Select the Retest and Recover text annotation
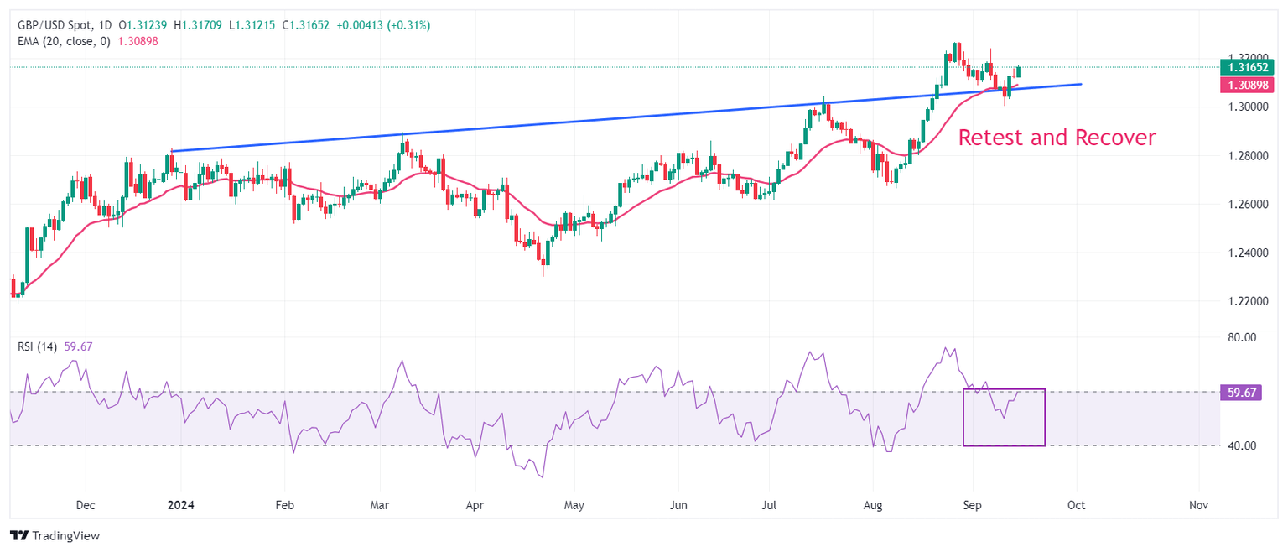The image size is (1288, 552). click(x=1057, y=138)
